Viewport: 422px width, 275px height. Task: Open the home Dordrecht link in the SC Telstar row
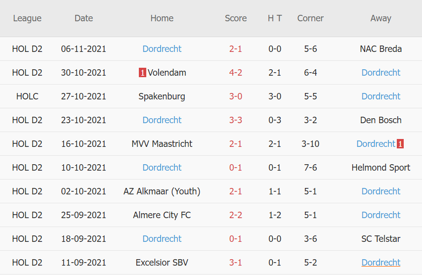point(162,239)
